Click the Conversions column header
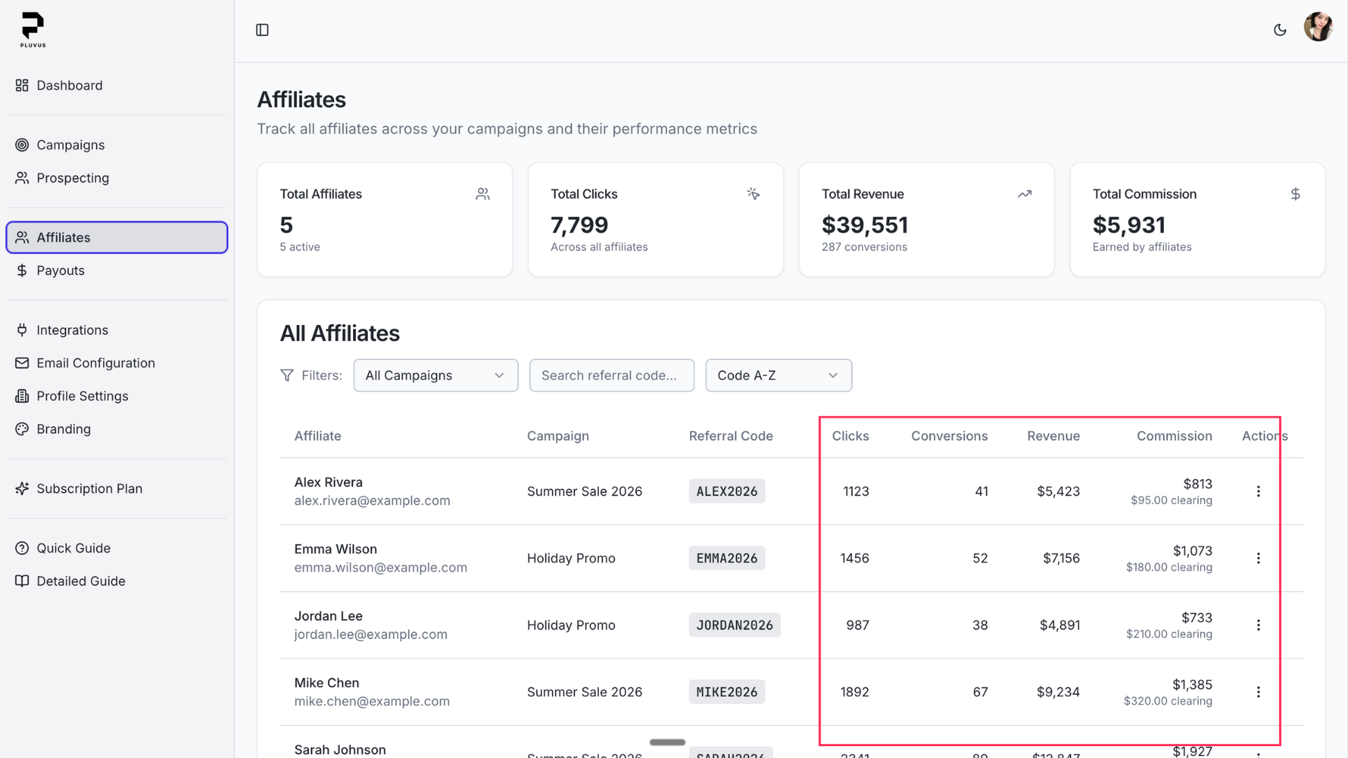Screen dimensions: 1348x758 949,437
